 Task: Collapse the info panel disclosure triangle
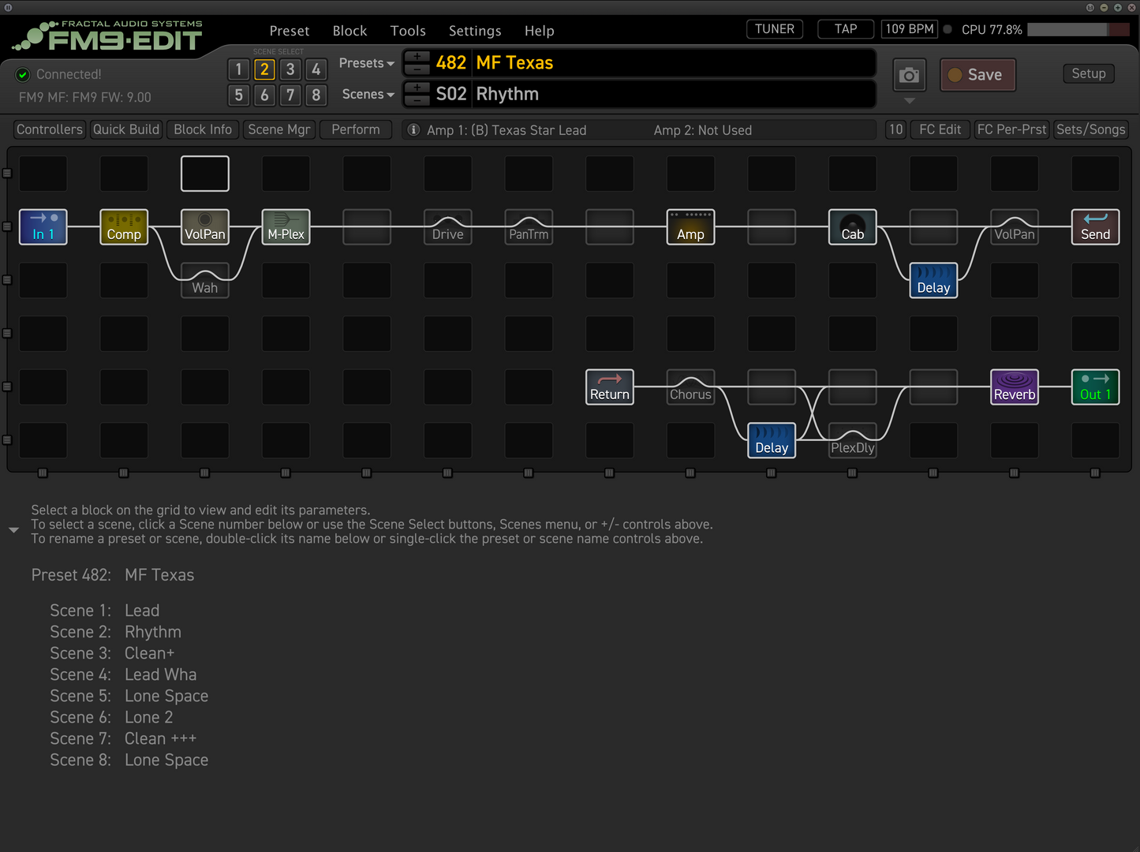[x=13, y=530]
